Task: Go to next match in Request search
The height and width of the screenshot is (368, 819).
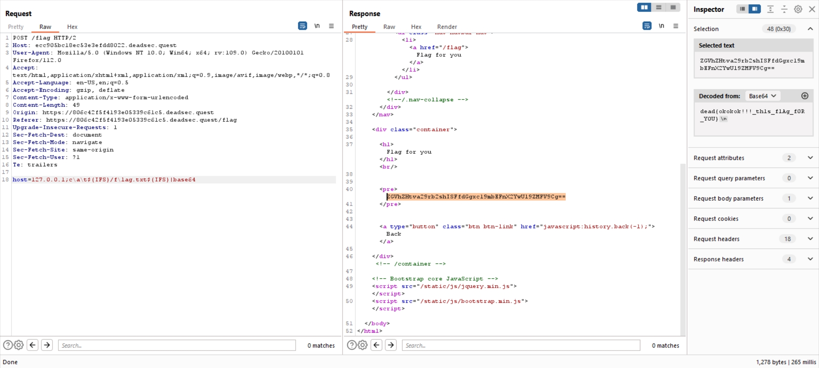Action: [x=47, y=345]
